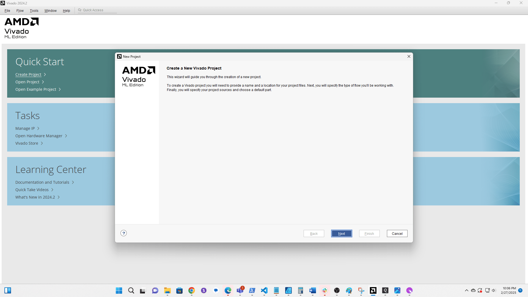Cancel the New Project wizard
The width and height of the screenshot is (528, 297).
397,233
